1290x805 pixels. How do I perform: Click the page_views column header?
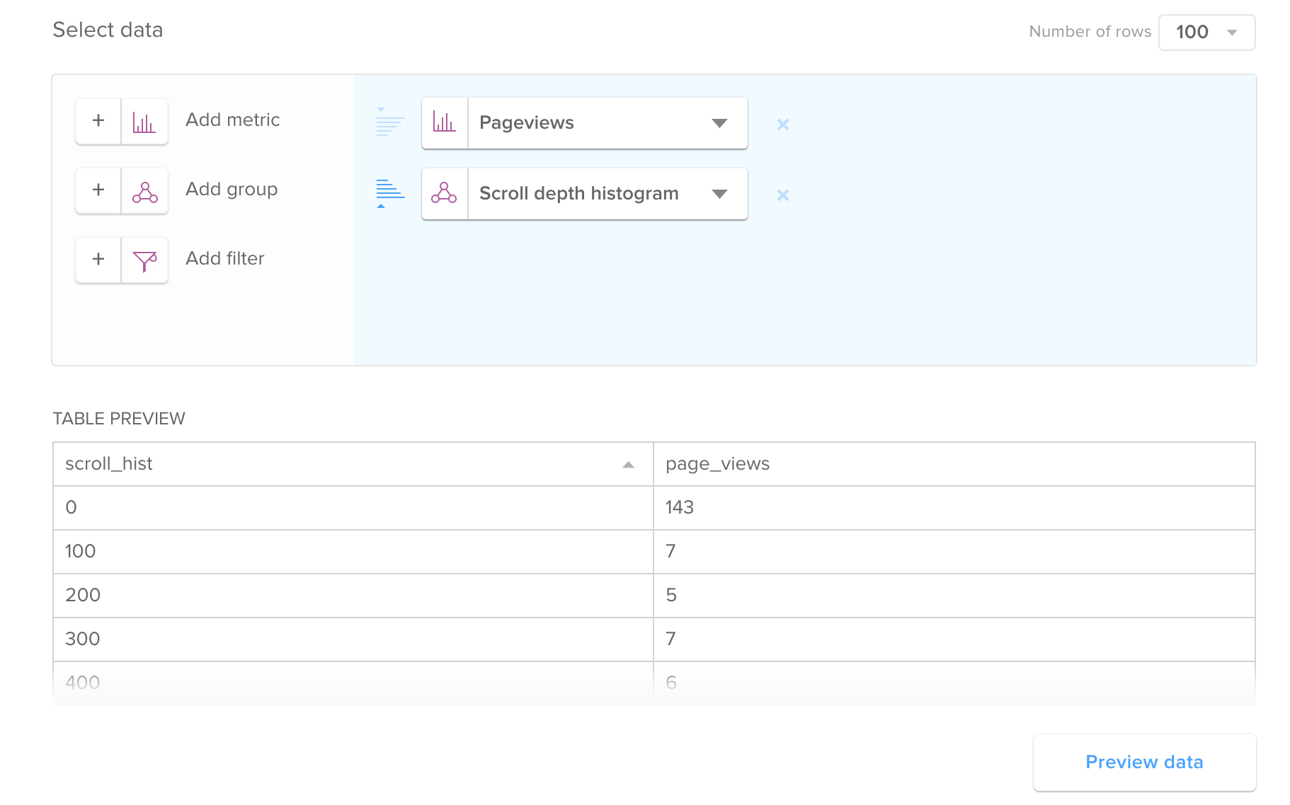(x=954, y=464)
